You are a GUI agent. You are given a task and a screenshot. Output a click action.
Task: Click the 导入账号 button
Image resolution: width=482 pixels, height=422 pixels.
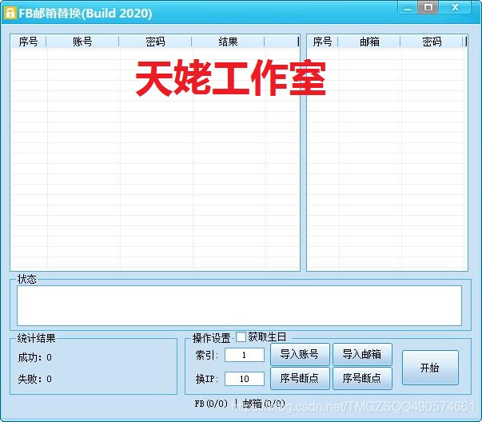pos(300,354)
